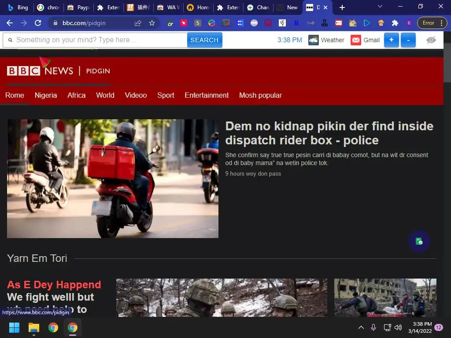This screenshot has height=338, width=451.
Task: Click the forward navigation arrow
Action: pos(24,23)
